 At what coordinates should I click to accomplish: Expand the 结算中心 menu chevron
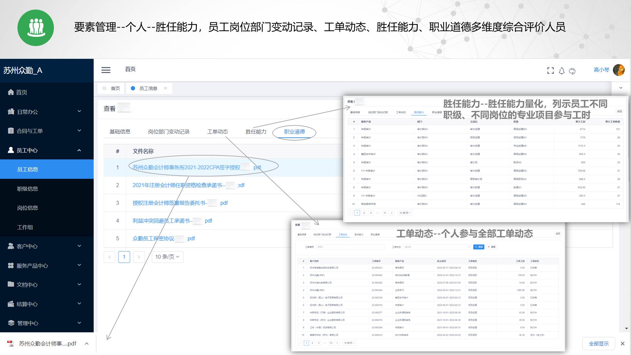[79, 304]
